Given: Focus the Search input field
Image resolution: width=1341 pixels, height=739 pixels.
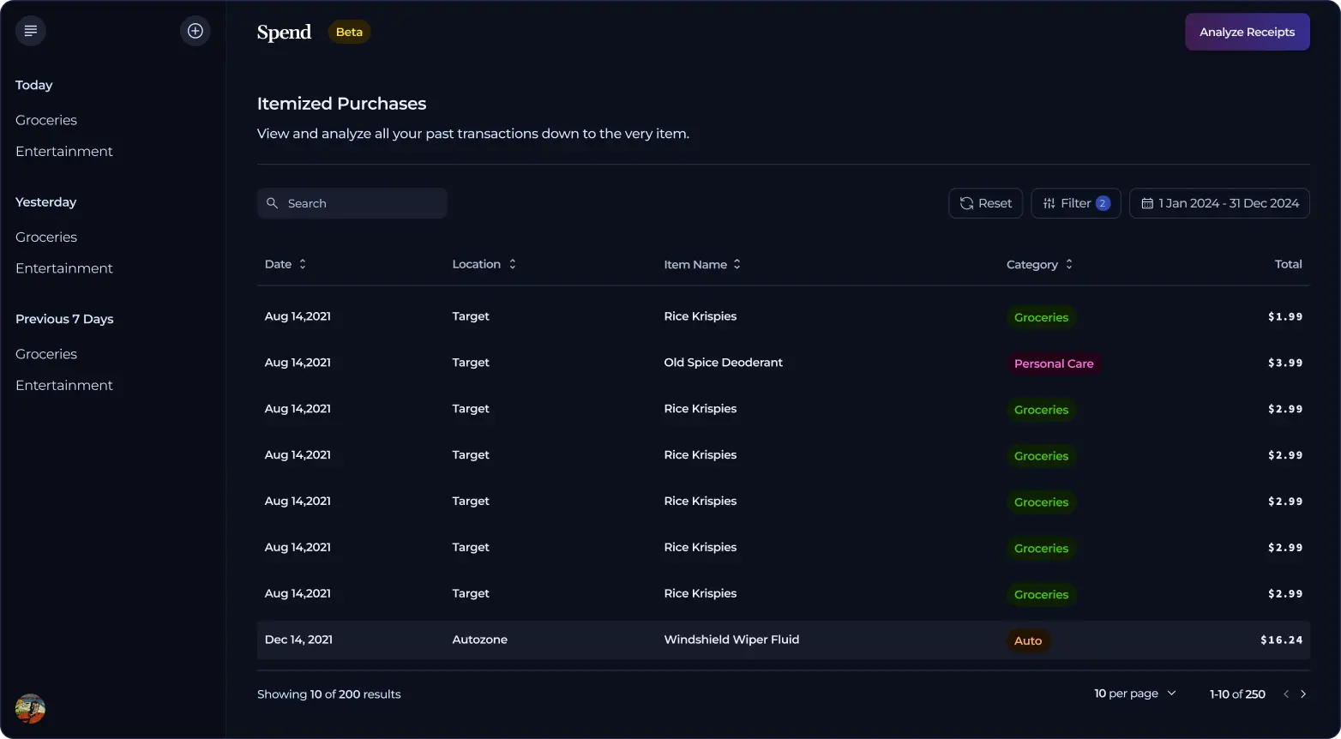Looking at the screenshot, I should point(360,203).
